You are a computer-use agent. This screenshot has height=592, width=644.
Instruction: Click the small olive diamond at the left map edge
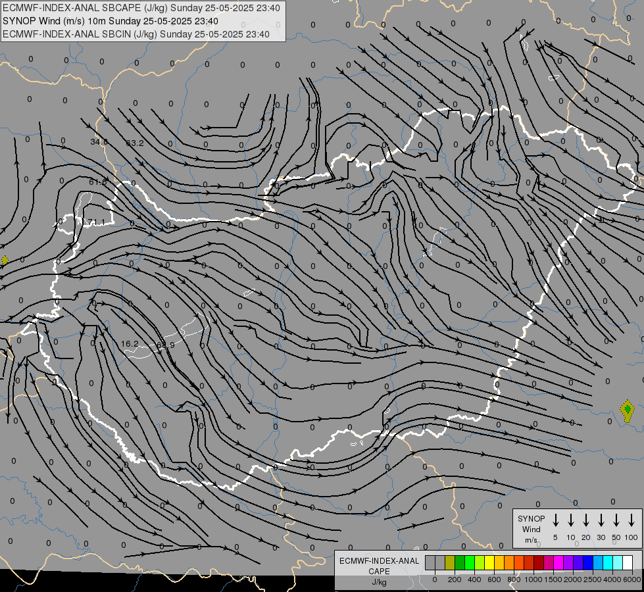pos(5,260)
